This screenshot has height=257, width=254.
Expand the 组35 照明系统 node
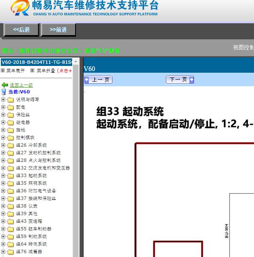pyautogui.click(x=3, y=183)
